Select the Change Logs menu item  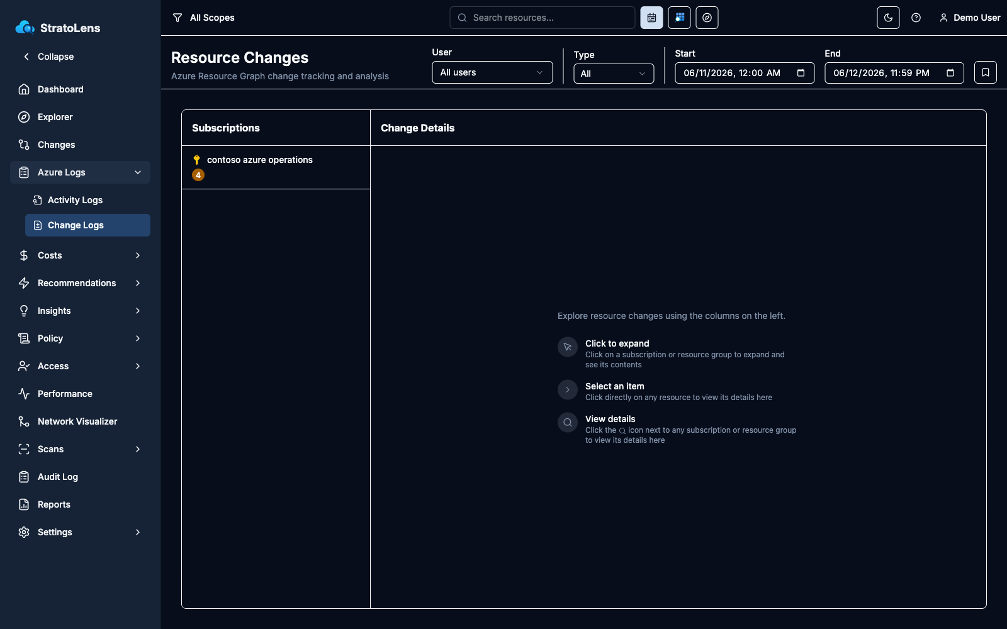click(87, 225)
